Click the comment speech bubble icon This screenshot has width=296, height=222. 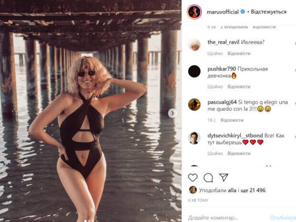(x=208, y=178)
